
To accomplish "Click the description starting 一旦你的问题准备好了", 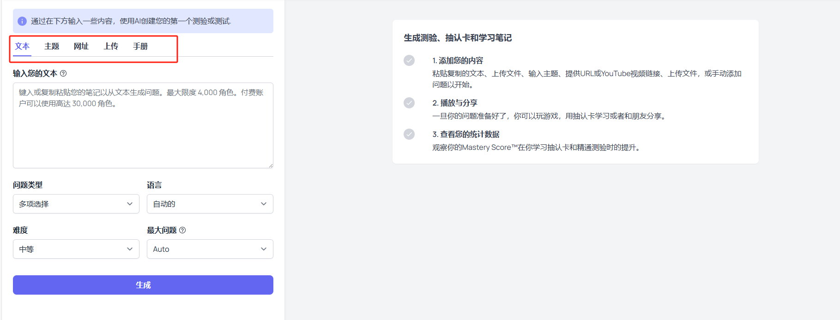I will (x=550, y=116).
